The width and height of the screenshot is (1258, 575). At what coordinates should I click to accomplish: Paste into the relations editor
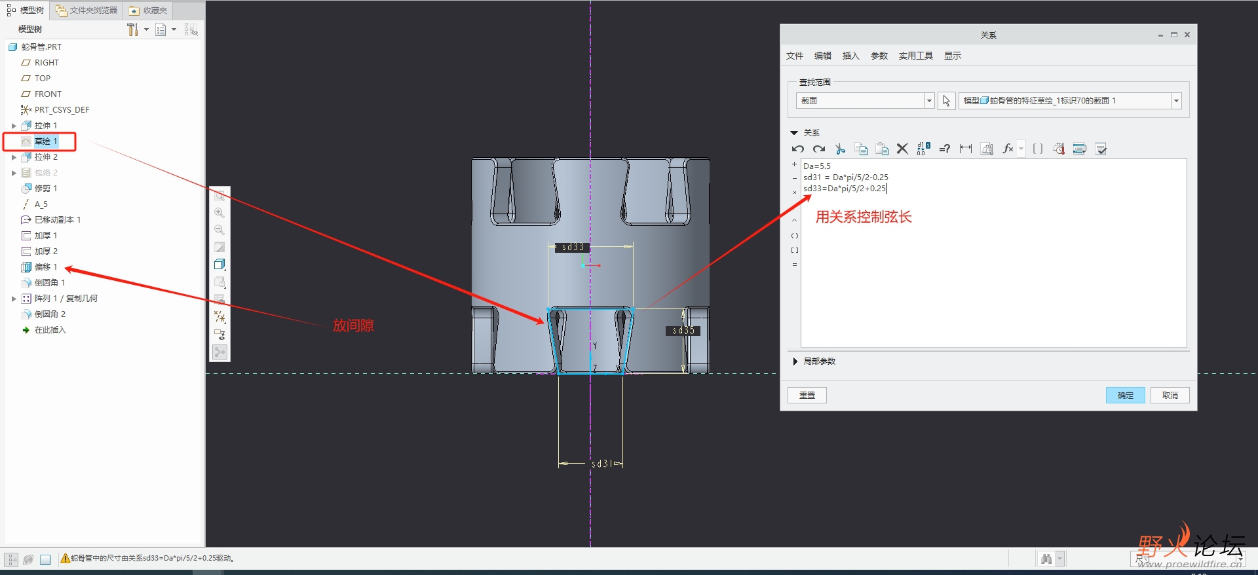[x=882, y=149]
